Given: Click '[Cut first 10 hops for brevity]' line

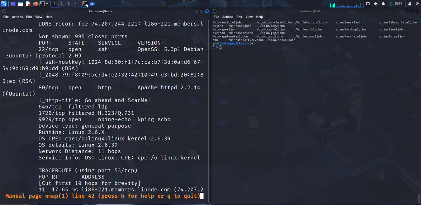Looking at the screenshot, I should 89,183.
